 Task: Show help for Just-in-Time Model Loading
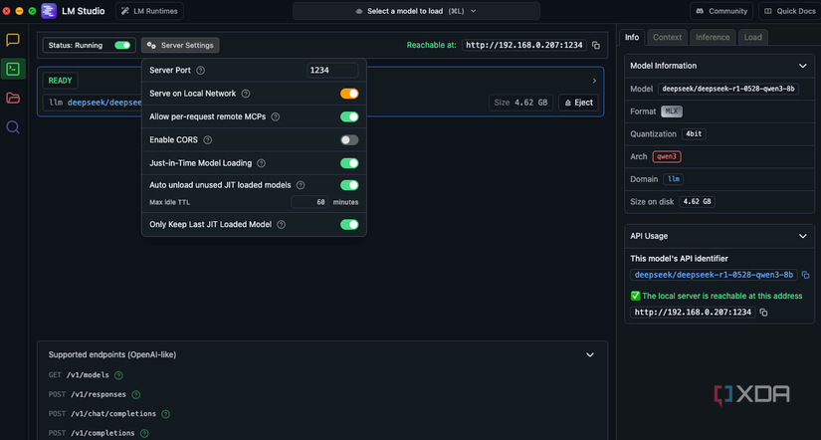coord(262,163)
